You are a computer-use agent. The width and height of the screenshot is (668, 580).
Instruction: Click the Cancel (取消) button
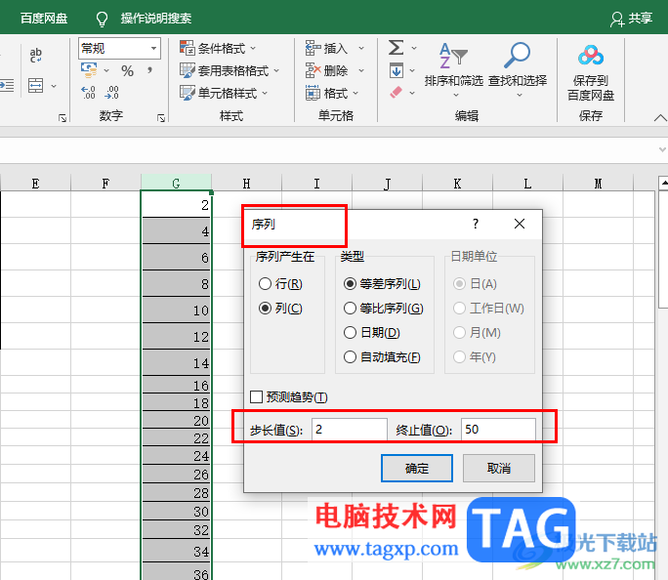(499, 468)
